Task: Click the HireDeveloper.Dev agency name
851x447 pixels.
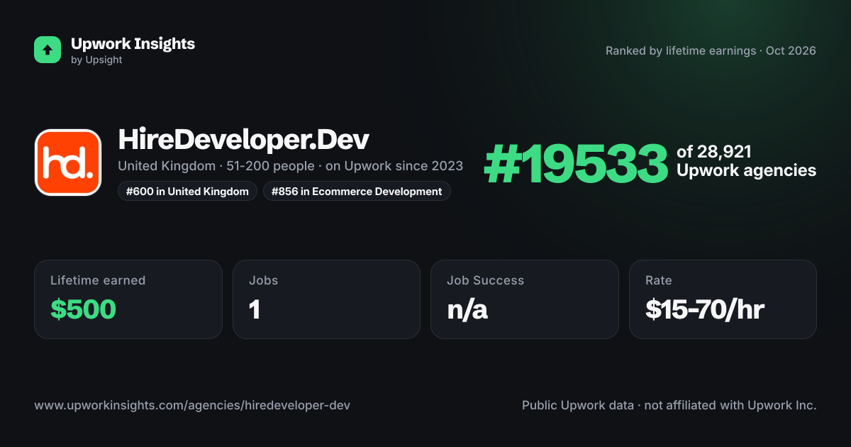Action: tap(243, 140)
